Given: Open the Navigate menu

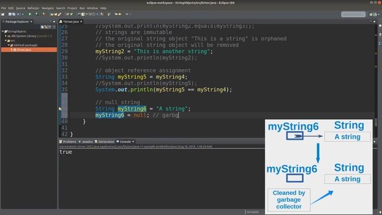Looking at the screenshot, I should tap(48, 8).
